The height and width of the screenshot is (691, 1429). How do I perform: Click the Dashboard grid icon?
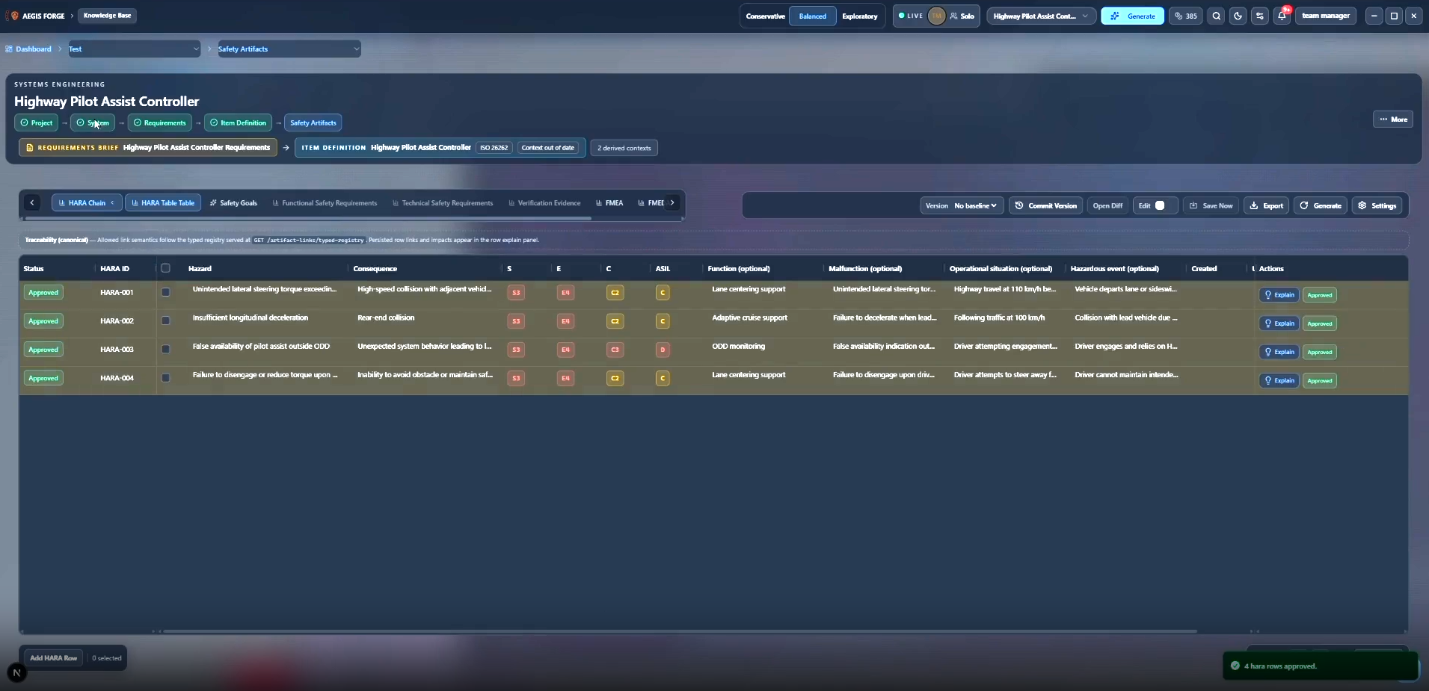coord(9,49)
